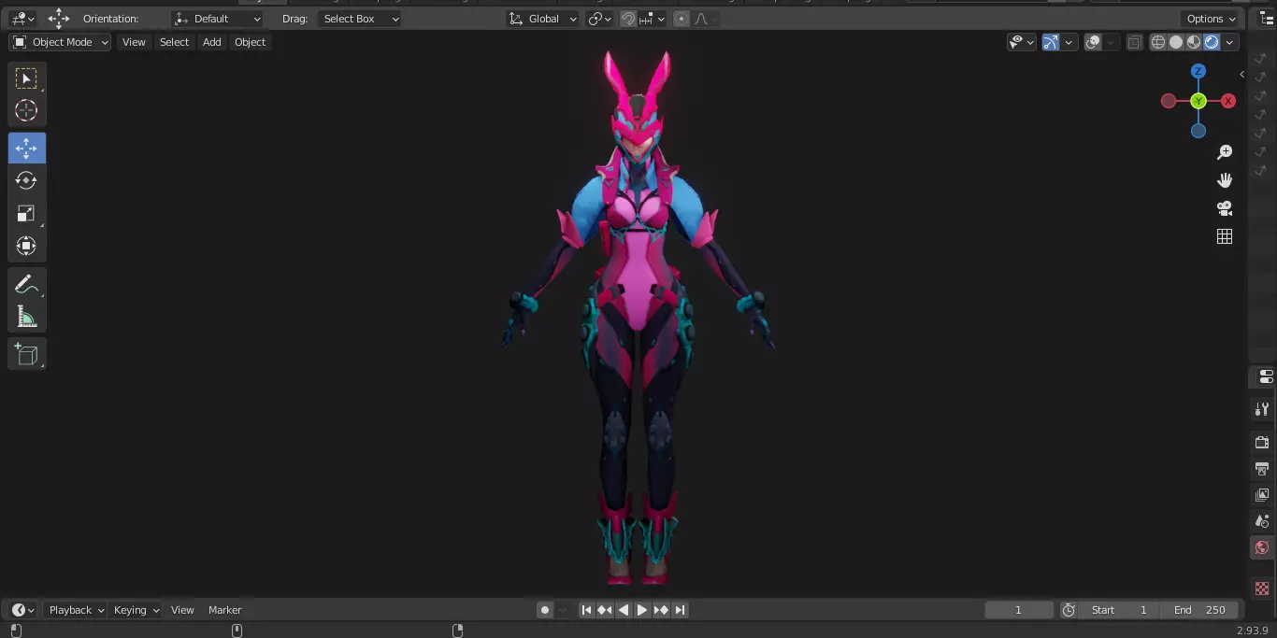1277x638 pixels.
Task: Open the Output properties tab
Action: tap(1262, 468)
